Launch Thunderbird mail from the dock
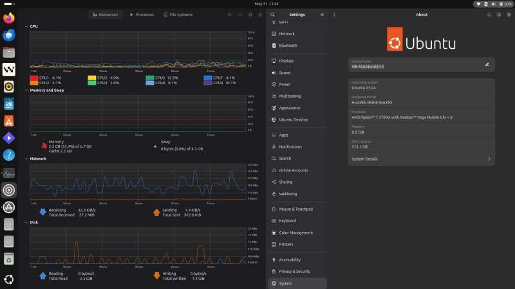 point(9,35)
